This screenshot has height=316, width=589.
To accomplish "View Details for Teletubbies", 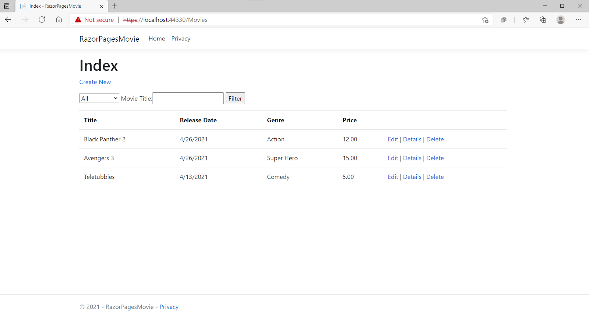I will (x=412, y=177).
